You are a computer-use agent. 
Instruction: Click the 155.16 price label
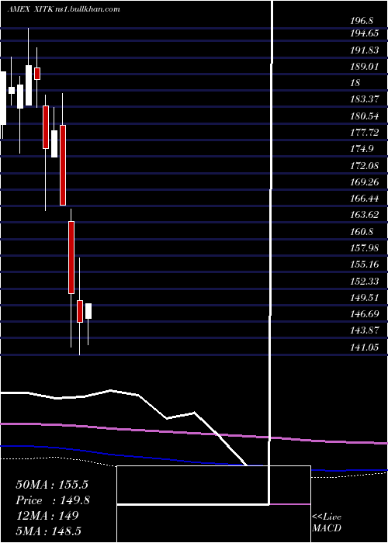365,265
